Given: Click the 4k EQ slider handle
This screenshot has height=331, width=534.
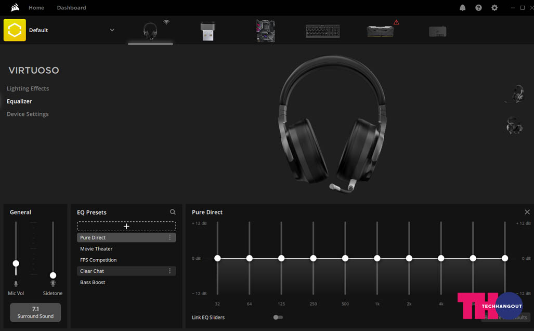Looking at the screenshot, I should (441, 258).
